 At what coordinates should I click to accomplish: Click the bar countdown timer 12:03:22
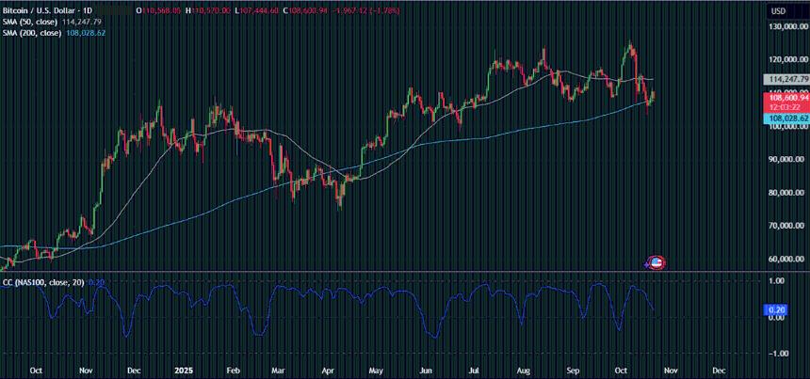pos(786,106)
